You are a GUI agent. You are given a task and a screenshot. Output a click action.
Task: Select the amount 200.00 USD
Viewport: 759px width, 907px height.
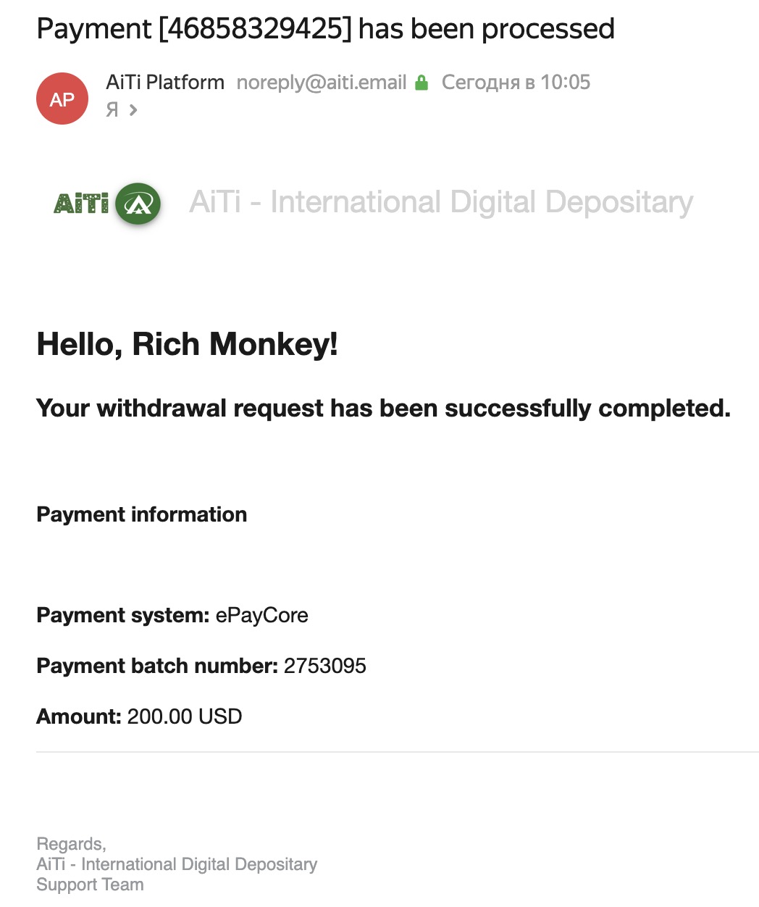(185, 716)
